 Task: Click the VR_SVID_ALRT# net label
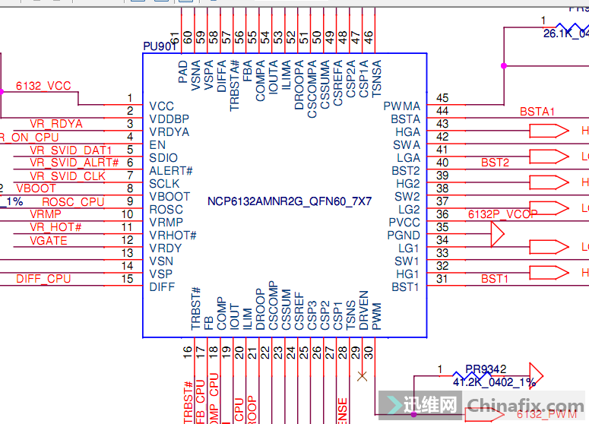pos(74,163)
